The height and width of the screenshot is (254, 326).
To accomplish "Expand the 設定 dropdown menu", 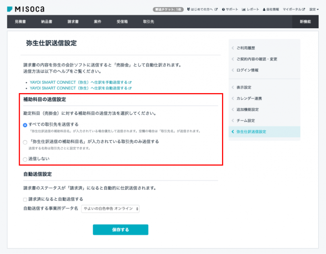I will pos(314,9).
